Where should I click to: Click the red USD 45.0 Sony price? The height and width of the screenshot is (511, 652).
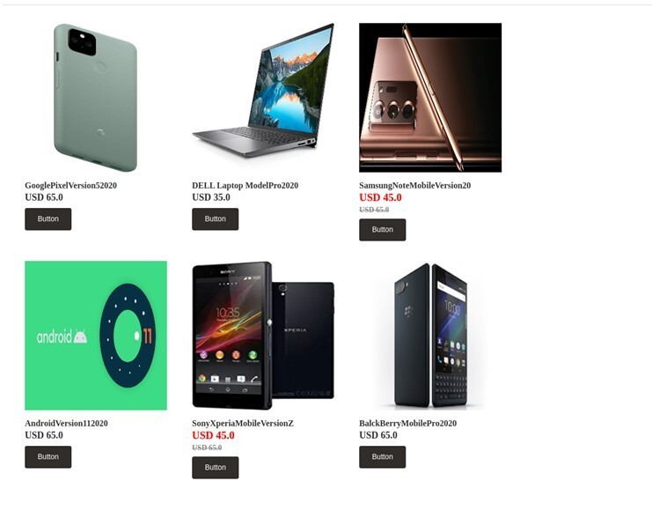point(213,435)
